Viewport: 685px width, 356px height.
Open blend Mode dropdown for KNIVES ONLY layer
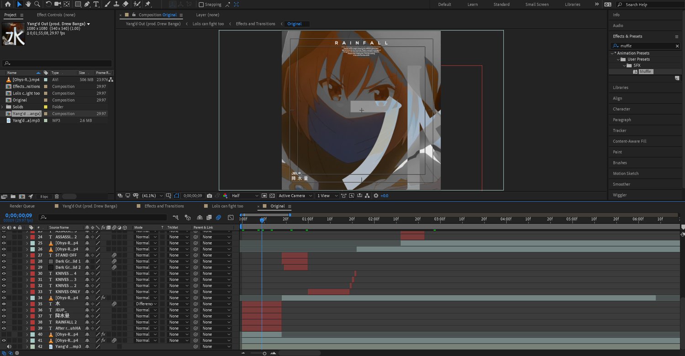pos(145,292)
